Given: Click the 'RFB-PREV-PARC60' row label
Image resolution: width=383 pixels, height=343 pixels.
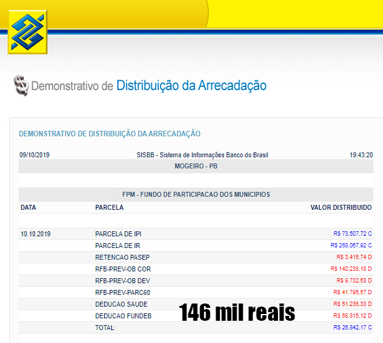Looking at the screenshot, I should (122, 292).
